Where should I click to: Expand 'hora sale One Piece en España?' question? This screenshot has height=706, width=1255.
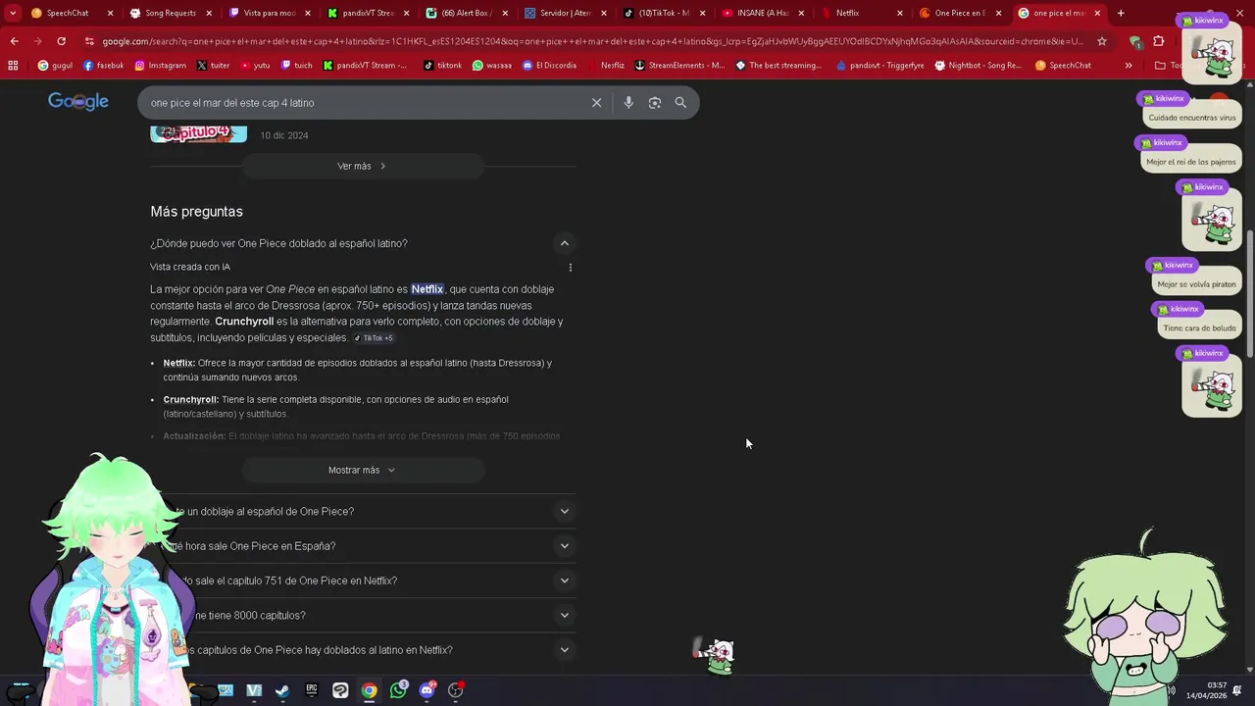(564, 546)
